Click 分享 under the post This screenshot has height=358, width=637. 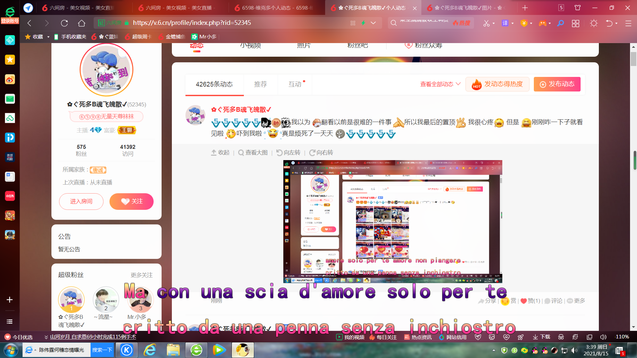click(487, 301)
